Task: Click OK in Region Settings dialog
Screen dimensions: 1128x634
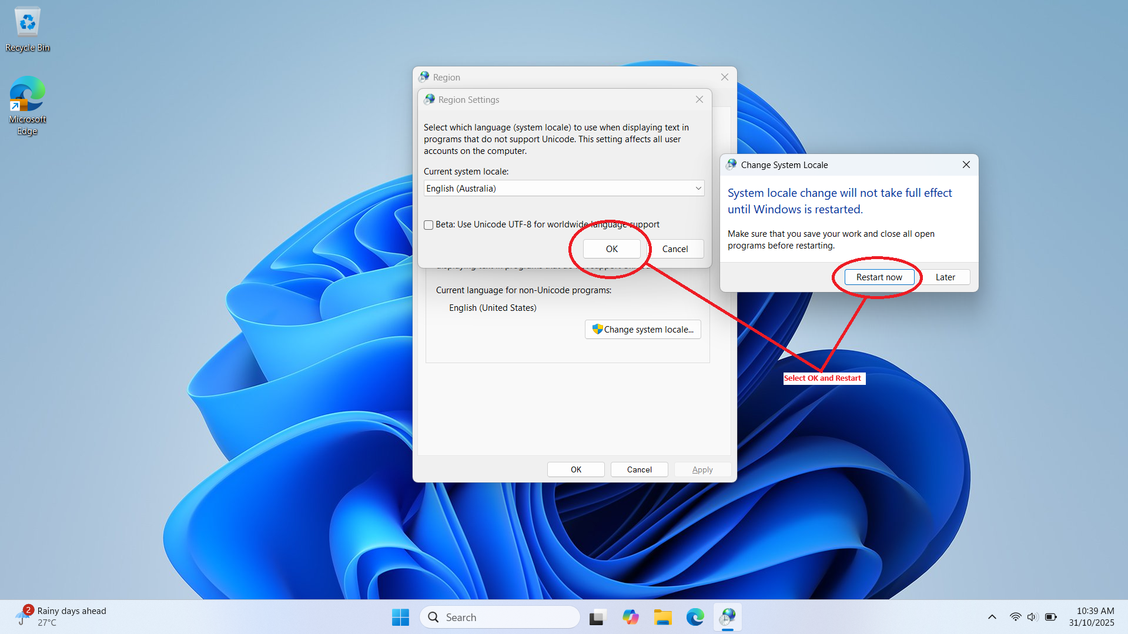Action: [x=611, y=249]
